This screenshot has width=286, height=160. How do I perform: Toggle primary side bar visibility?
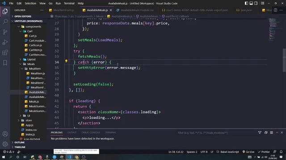[246, 3]
